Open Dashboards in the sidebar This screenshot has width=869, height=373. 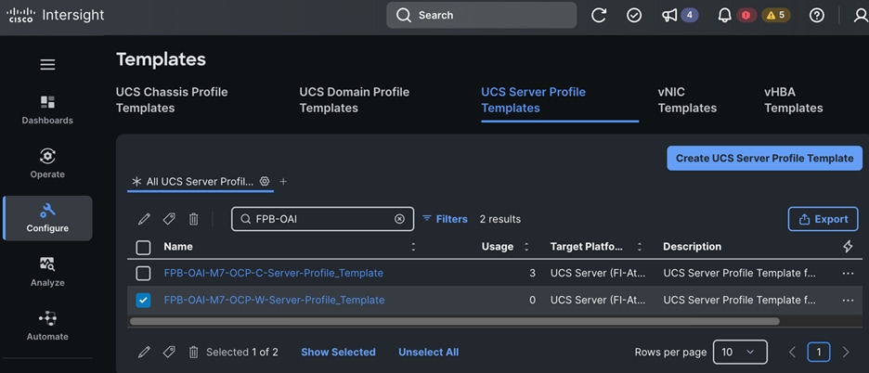point(47,109)
